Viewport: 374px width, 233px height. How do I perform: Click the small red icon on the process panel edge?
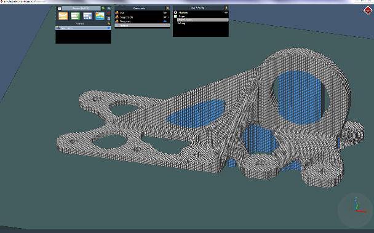(109, 14)
